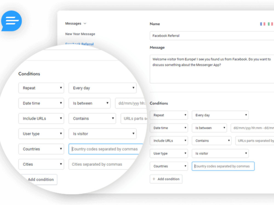Open the Cities dropdown in the magnified circle

click(41, 164)
